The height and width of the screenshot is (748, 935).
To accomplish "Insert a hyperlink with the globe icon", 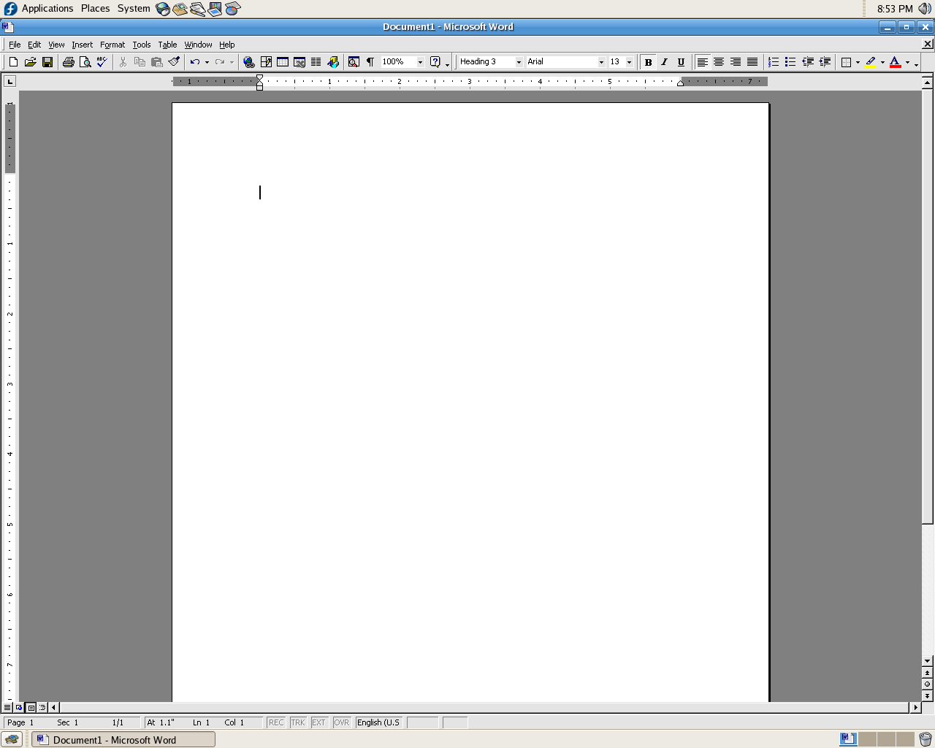I will 249,62.
